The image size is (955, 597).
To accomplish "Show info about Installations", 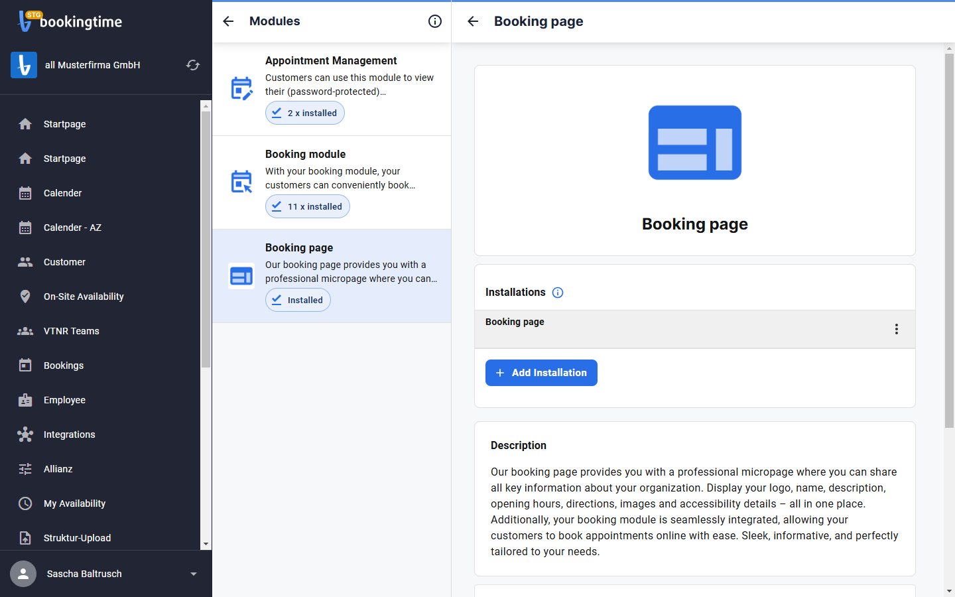I will tap(558, 293).
